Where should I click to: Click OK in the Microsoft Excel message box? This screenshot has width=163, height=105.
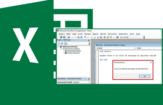click(145, 76)
